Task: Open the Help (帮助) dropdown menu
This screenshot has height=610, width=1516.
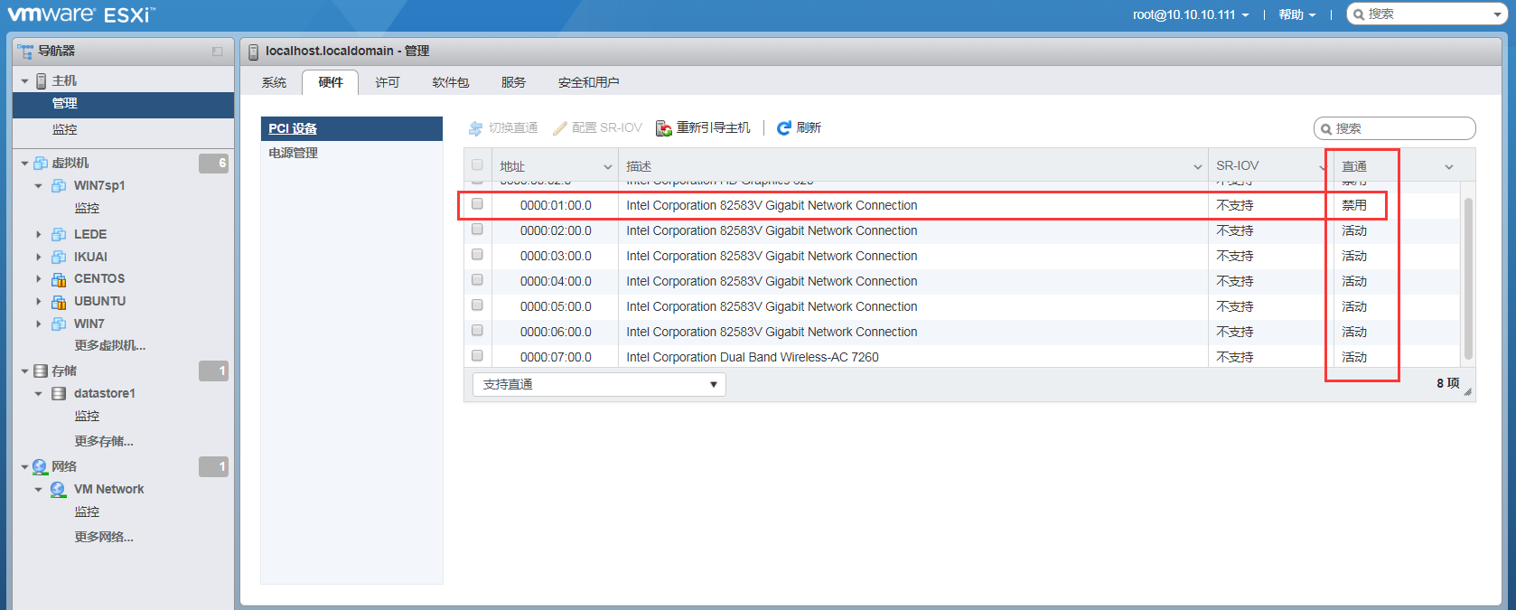Action: click(x=1297, y=14)
